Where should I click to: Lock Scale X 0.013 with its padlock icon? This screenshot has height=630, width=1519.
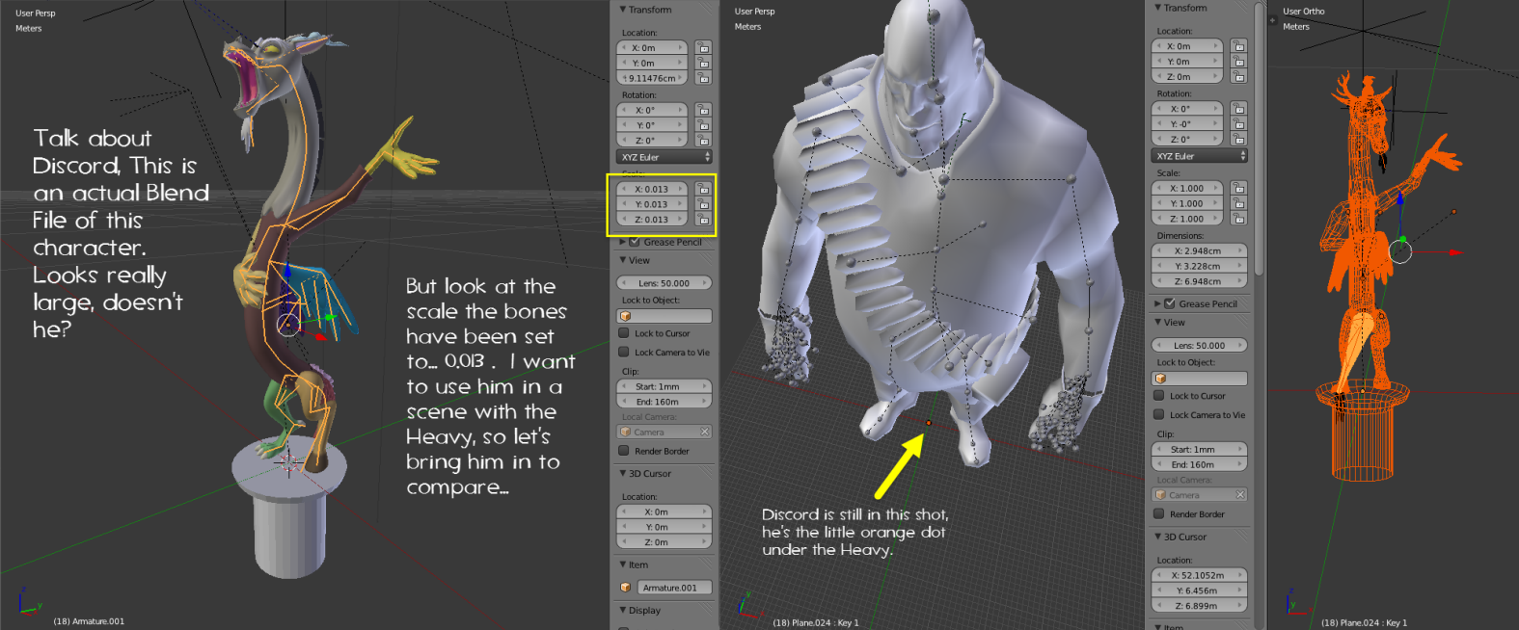[x=704, y=189]
